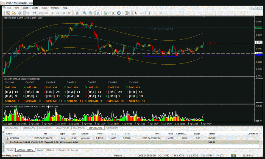The width and height of the screenshot is (265, 159).
Task: Open the Window menu
Action: tap(55, 8)
